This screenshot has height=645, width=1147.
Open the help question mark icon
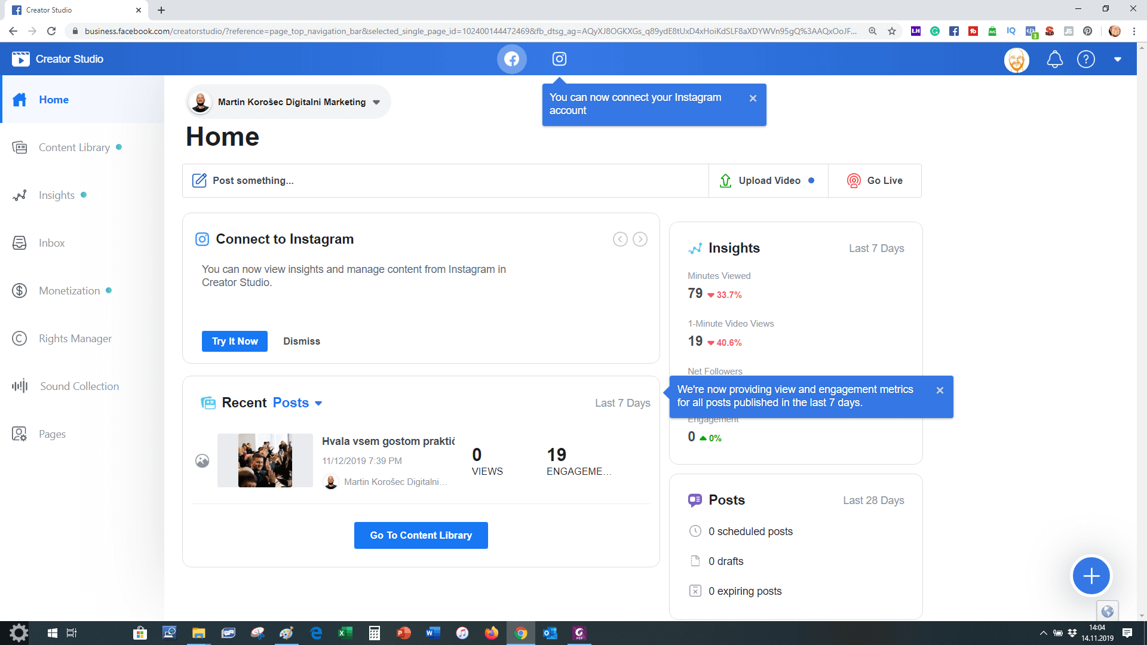click(x=1085, y=59)
